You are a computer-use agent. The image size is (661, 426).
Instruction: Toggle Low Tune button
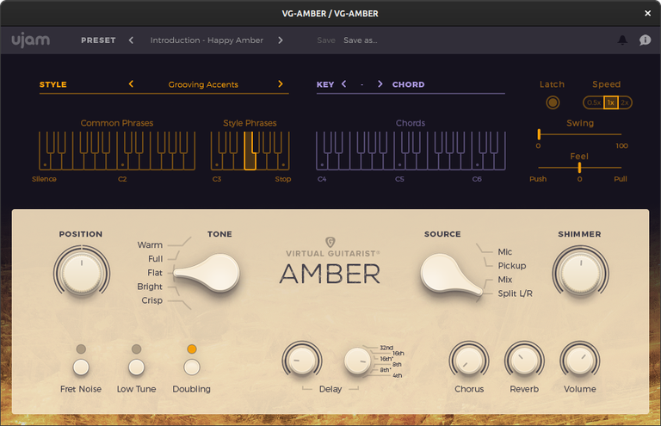[x=136, y=367]
